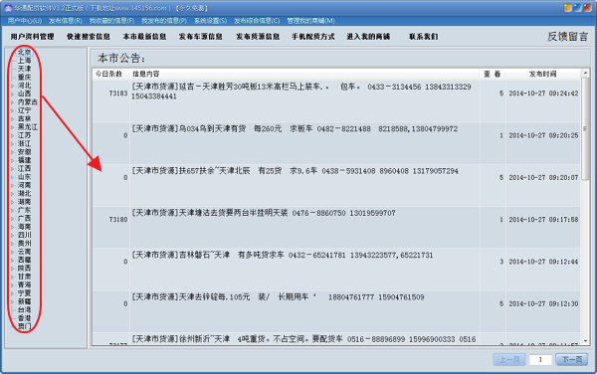The height and width of the screenshot is (374, 597).
Task: Select 广东 in the region tree
Action: click(x=24, y=210)
